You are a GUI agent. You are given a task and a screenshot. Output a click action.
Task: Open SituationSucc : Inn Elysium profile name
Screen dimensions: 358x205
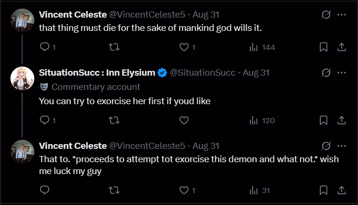[x=97, y=73]
